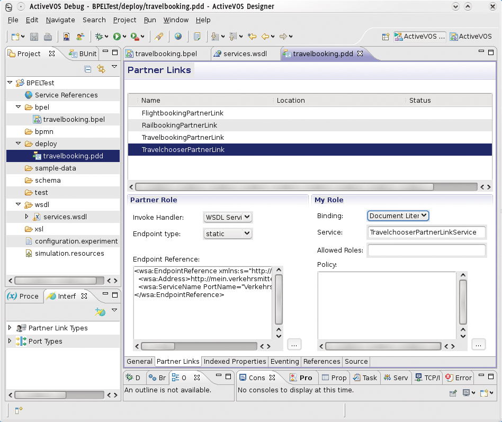Switch to Indexed Properties tab
This screenshot has height=422, width=502.
(235, 362)
